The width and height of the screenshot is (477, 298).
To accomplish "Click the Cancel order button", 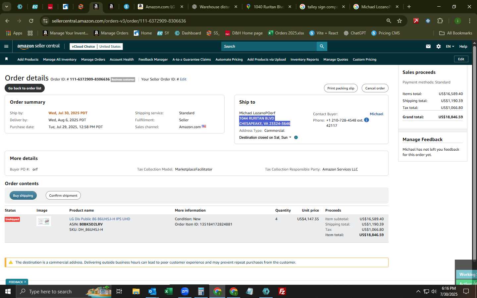I will (x=375, y=88).
